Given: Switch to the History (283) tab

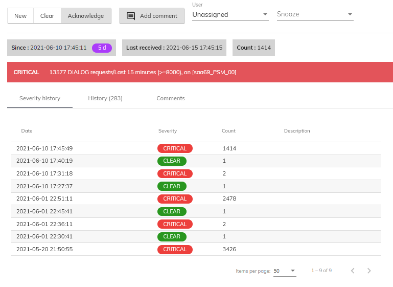Looking at the screenshot, I should [x=105, y=98].
